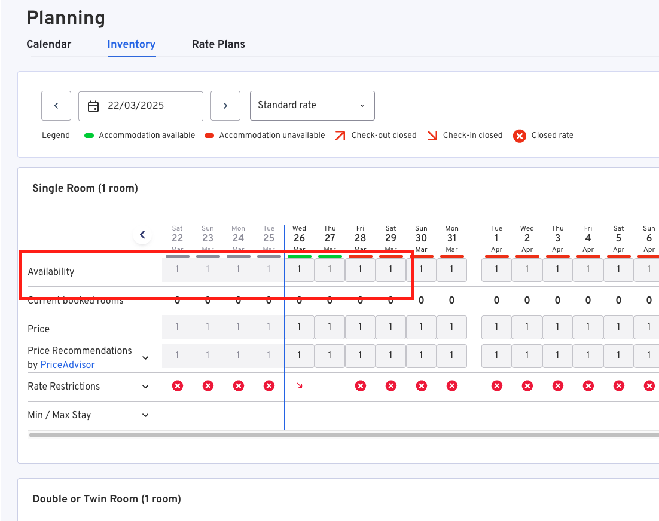Edit Availability cell for Sun 30 Mar

coord(421,269)
